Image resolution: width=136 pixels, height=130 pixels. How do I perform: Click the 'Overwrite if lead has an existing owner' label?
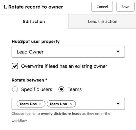(64, 66)
